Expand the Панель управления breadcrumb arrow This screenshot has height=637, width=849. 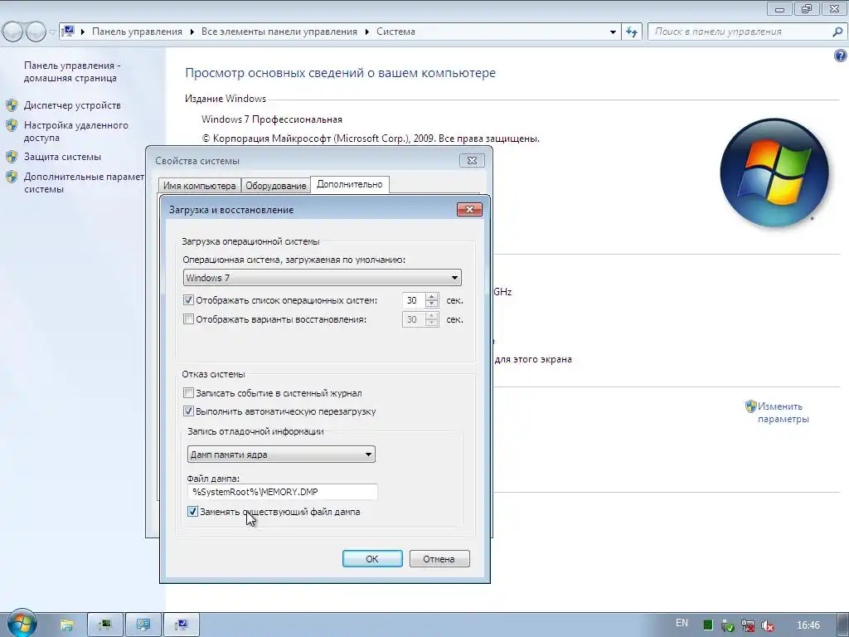(83, 32)
